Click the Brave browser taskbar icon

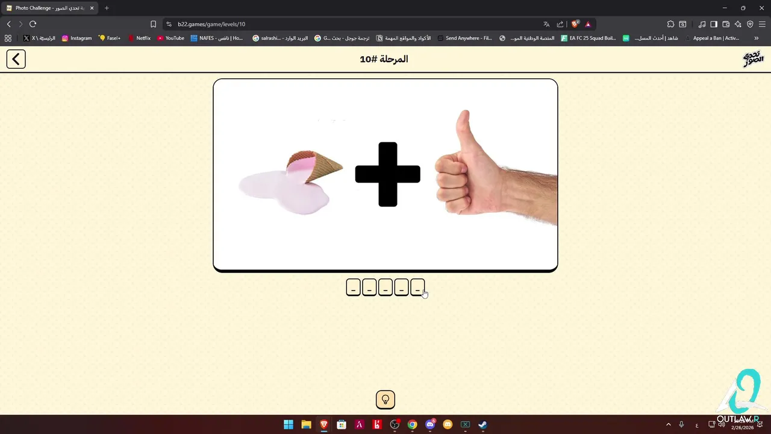[324, 424]
